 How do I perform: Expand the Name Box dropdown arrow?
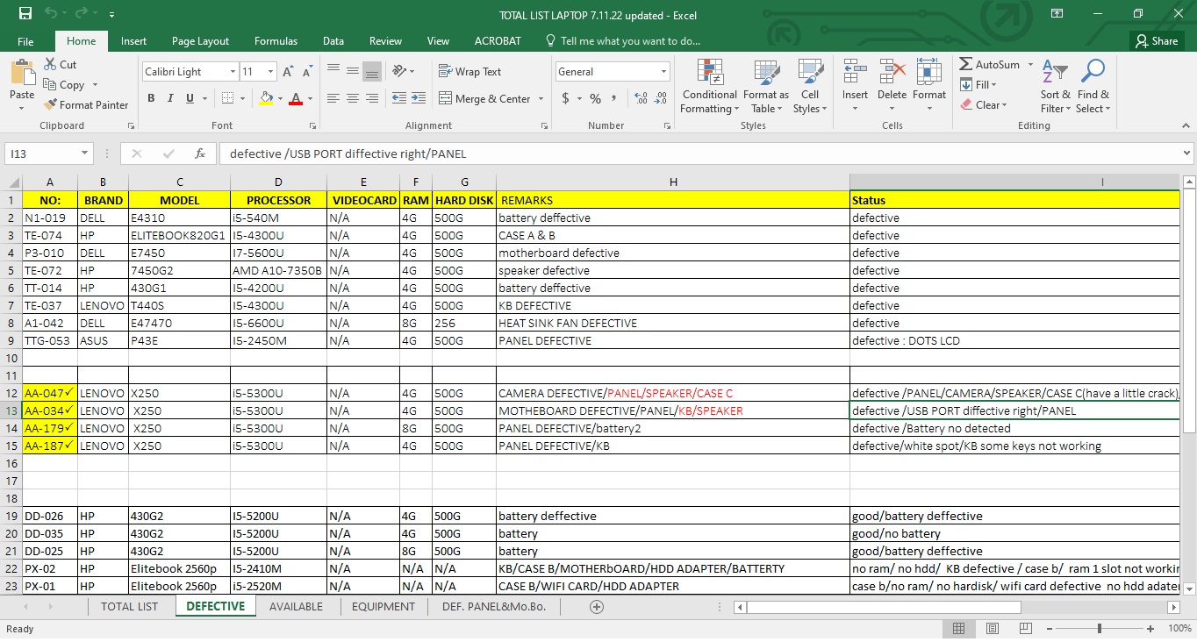[85, 153]
